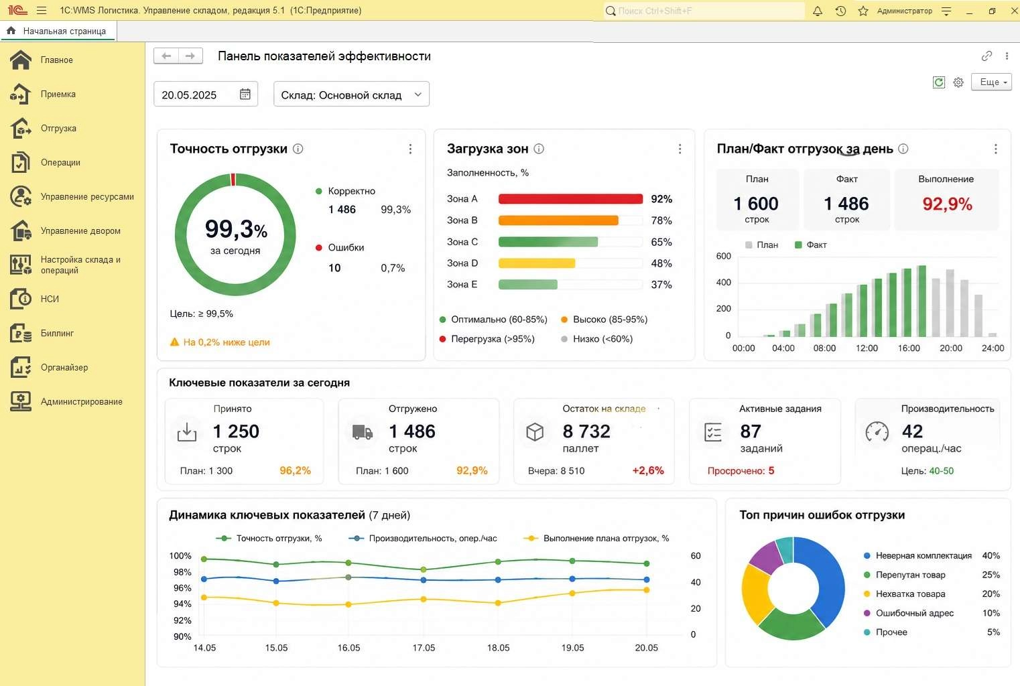This screenshot has width=1020, height=686.
Task: Show info for Точность отгрузки
Action: 298,149
